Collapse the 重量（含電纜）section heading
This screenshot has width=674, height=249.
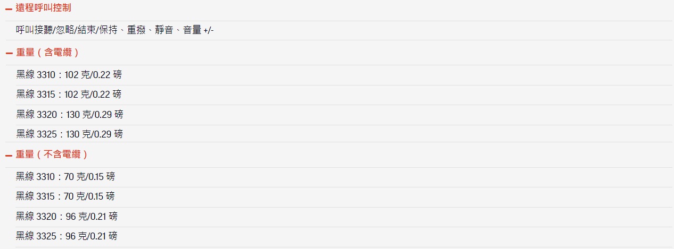pos(48,53)
